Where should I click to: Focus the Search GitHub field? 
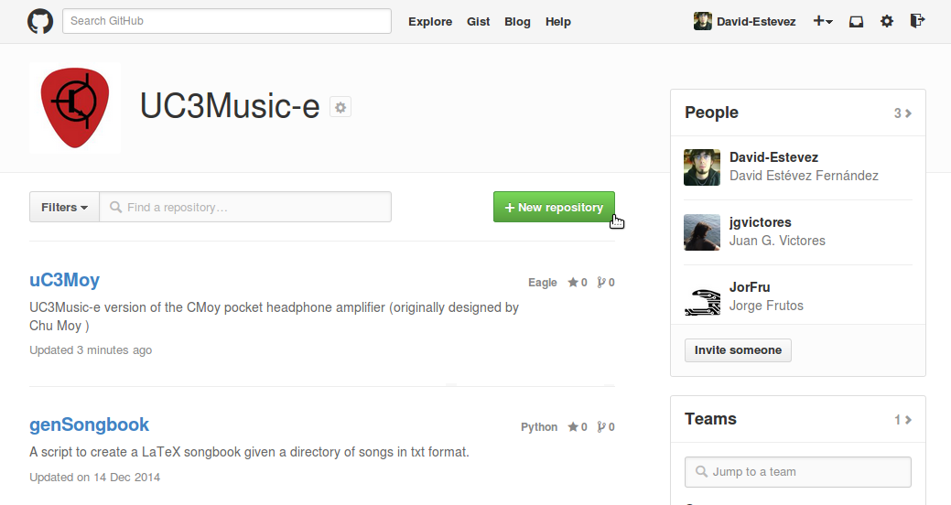coord(227,21)
